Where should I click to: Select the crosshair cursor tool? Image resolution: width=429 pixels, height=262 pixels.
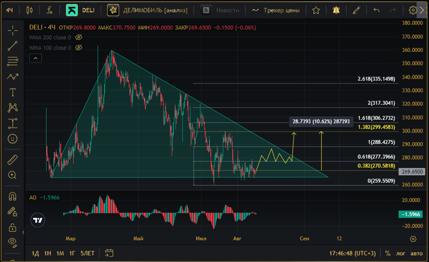(x=12, y=31)
